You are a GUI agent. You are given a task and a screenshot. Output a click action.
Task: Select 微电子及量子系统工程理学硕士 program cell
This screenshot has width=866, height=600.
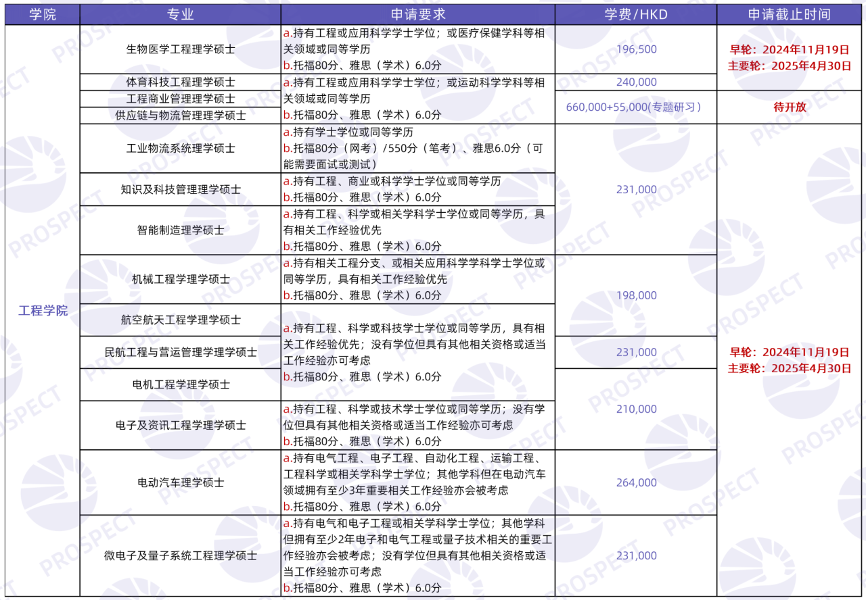click(x=181, y=555)
